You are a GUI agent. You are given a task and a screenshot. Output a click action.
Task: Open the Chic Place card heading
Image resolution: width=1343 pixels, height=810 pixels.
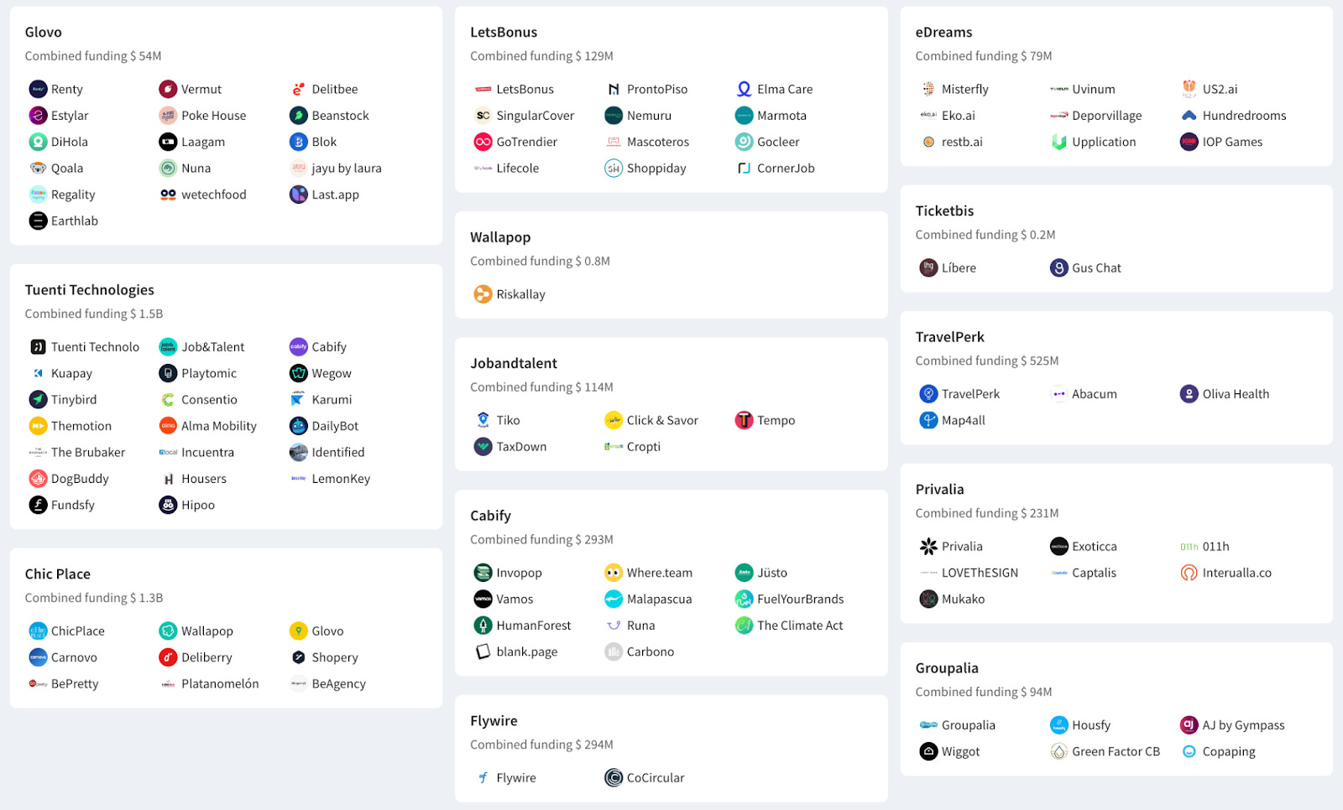58,574
